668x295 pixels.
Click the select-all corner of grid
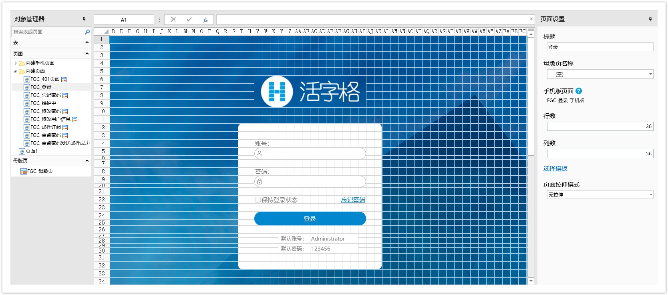click(x=102, y=31)
